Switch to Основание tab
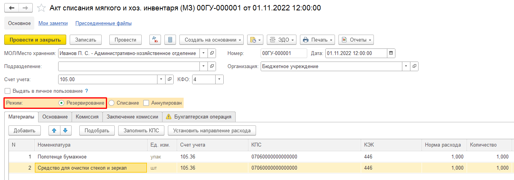514x180 pixels. pos(55,117)
